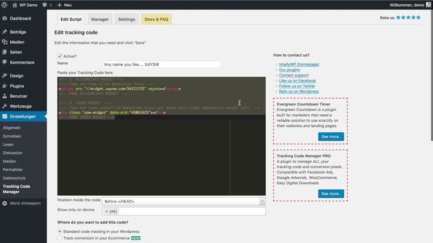Open Permalinks settings submenu
Viewport: 433px width, 243px height.
pyautogui.click(x=12, y=169)
